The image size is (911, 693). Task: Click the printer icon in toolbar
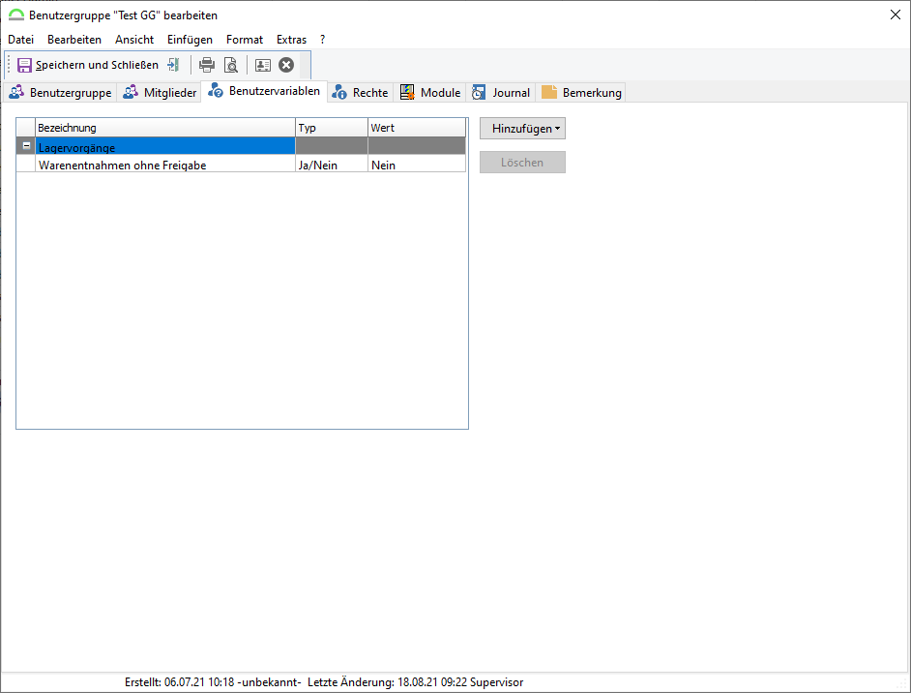click(207, 65)
